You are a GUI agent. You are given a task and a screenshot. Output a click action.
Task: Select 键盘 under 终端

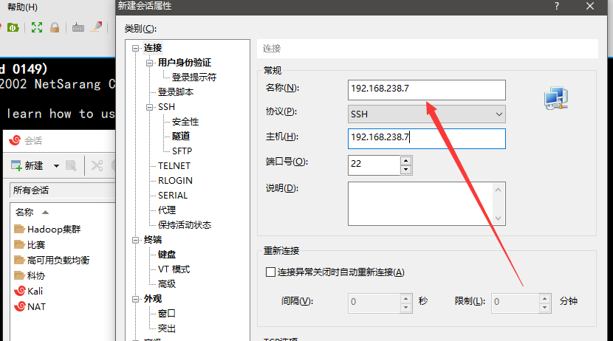(x=166, y=255)
